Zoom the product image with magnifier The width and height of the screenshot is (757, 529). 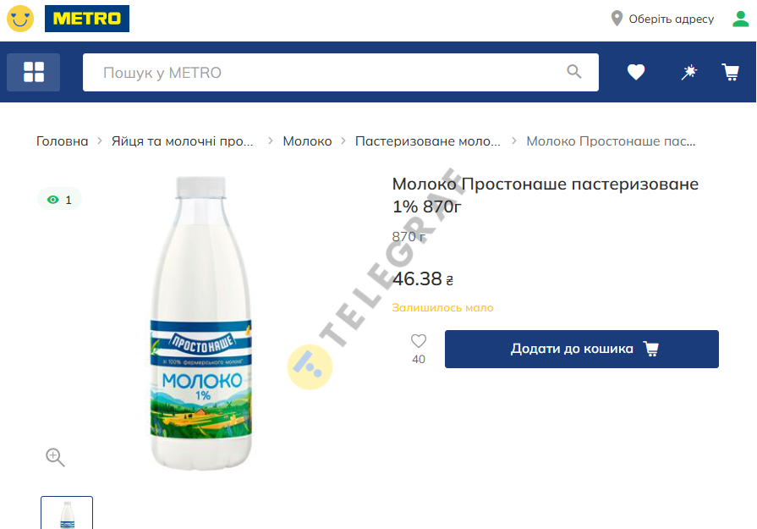click(55, 457)
